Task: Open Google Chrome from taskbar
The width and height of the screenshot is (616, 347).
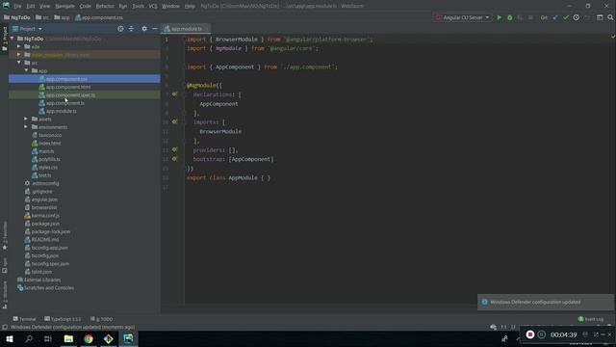Action: (x=89, y=338)
